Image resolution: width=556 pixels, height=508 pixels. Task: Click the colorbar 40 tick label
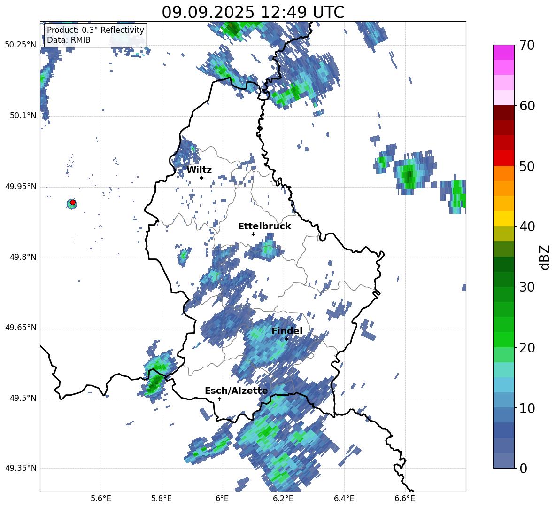pyautogui.click(x=526, y=227)
